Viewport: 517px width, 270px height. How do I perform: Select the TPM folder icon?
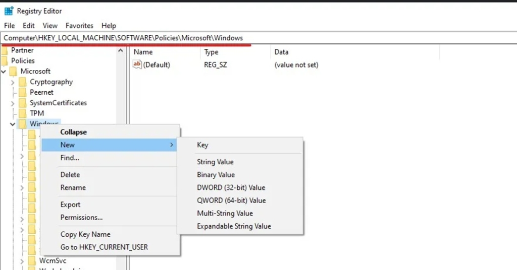22,113
